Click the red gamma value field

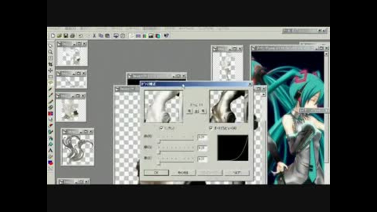point(202,137)
